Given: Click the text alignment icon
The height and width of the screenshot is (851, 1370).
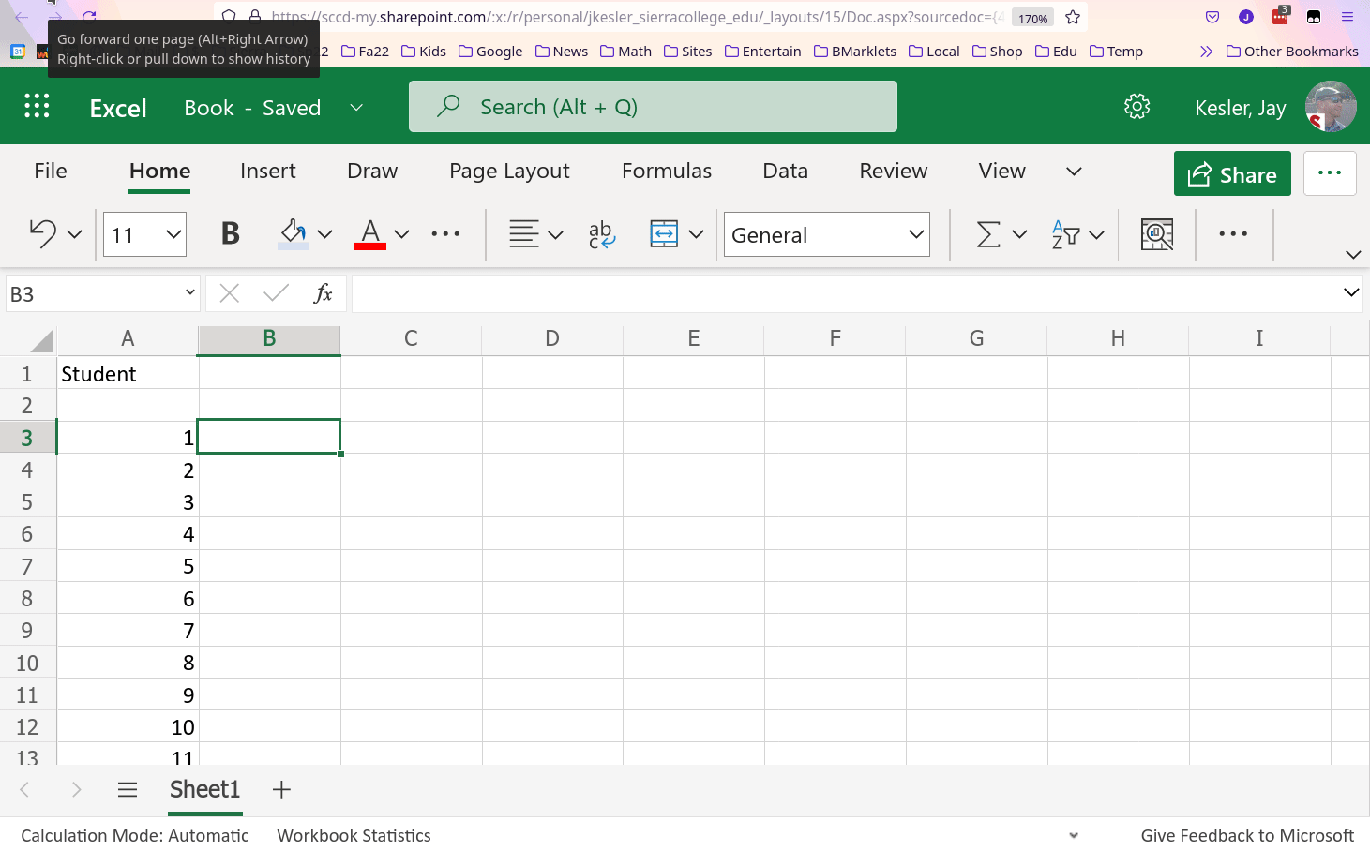Looking at the screenshot, I should tap(523, 233).
